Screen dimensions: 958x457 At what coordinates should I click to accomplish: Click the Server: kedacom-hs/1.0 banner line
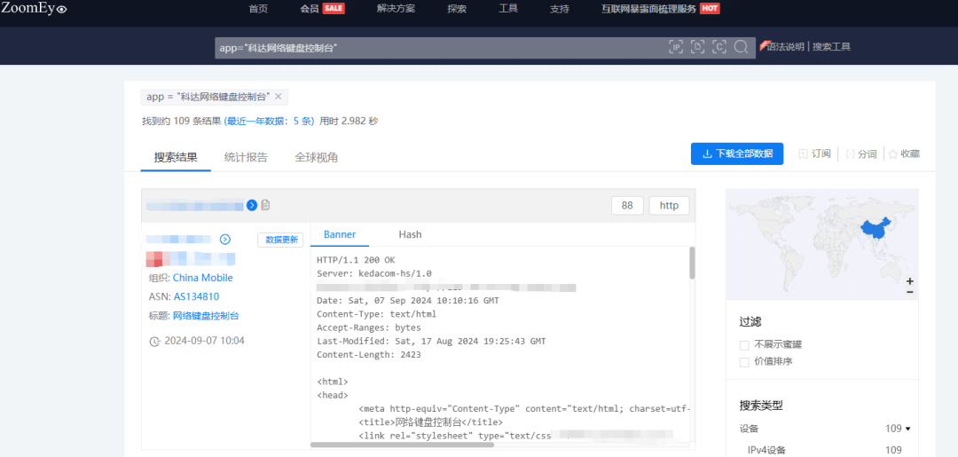coord(374,273)
